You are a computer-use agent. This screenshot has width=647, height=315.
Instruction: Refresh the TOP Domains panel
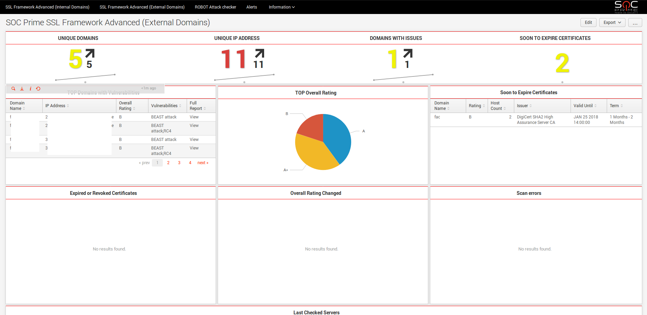pos(38,89)
